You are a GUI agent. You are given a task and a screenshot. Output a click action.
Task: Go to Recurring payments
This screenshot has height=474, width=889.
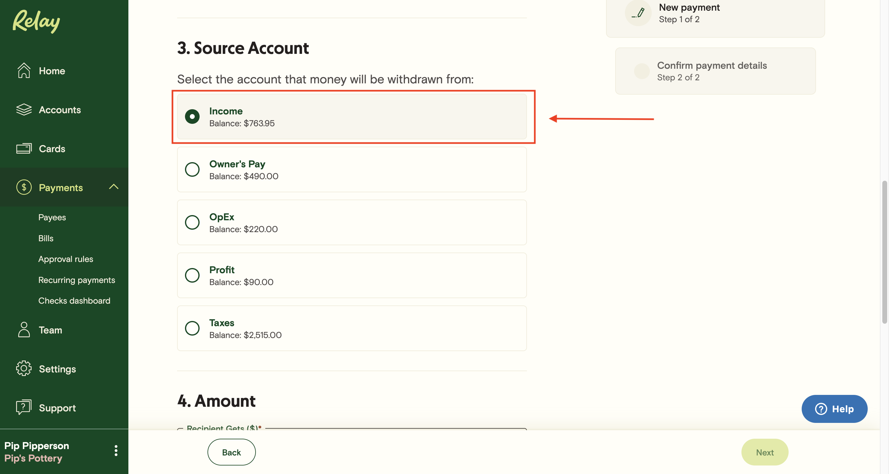(x=77, y=280)
